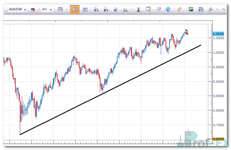Image resolution: width=231 pixels, height=150 pixels.
Task: Click the black ascending trendline
Action: 108,90
